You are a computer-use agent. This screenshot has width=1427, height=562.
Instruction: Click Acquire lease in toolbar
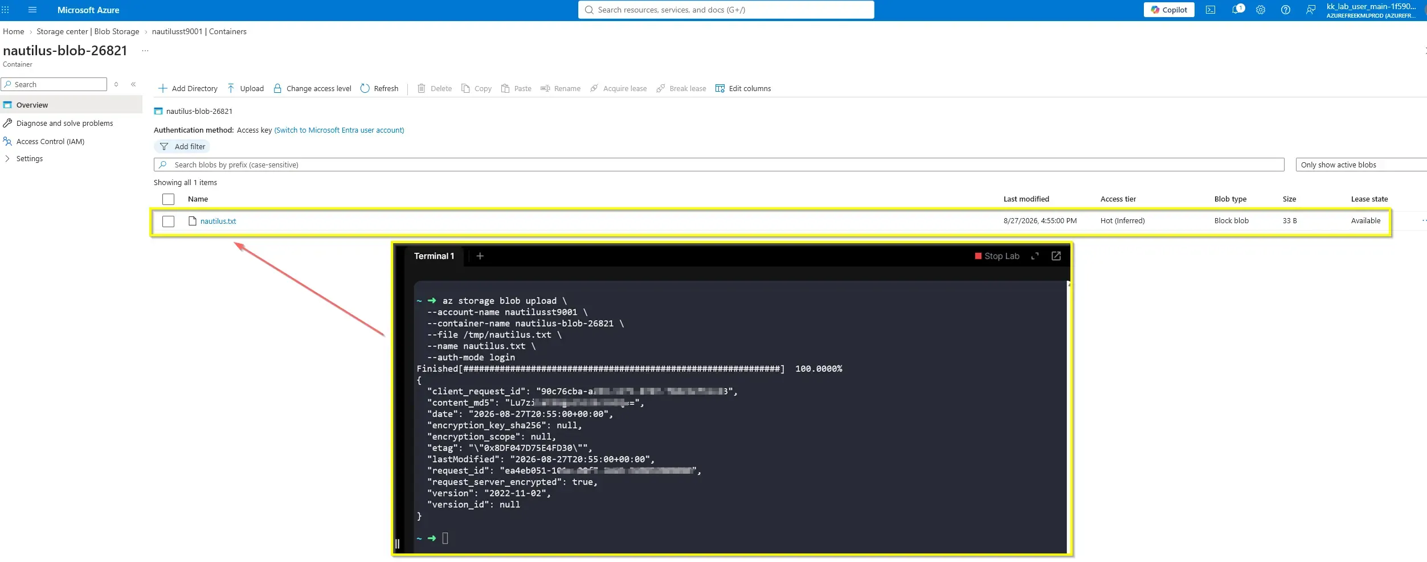(x=618, y=88)
